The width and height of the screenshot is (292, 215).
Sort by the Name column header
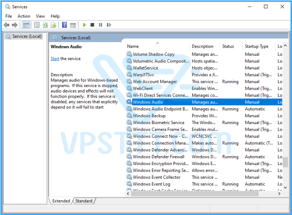[158, 46]
